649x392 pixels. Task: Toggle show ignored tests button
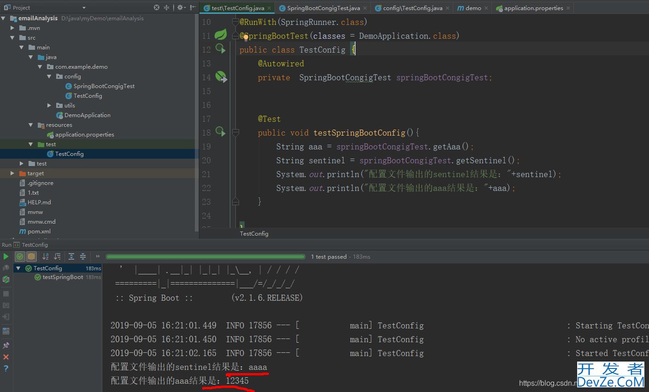click(x=31, y=256)
